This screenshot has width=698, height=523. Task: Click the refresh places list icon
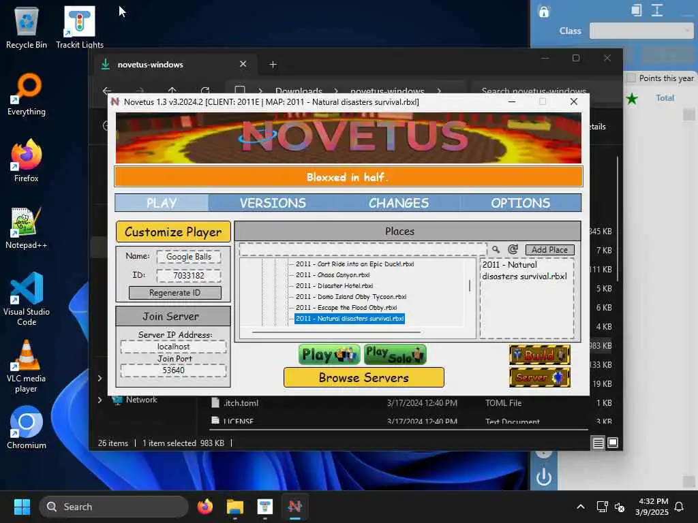pyautogui.click(x=513, y=249)
